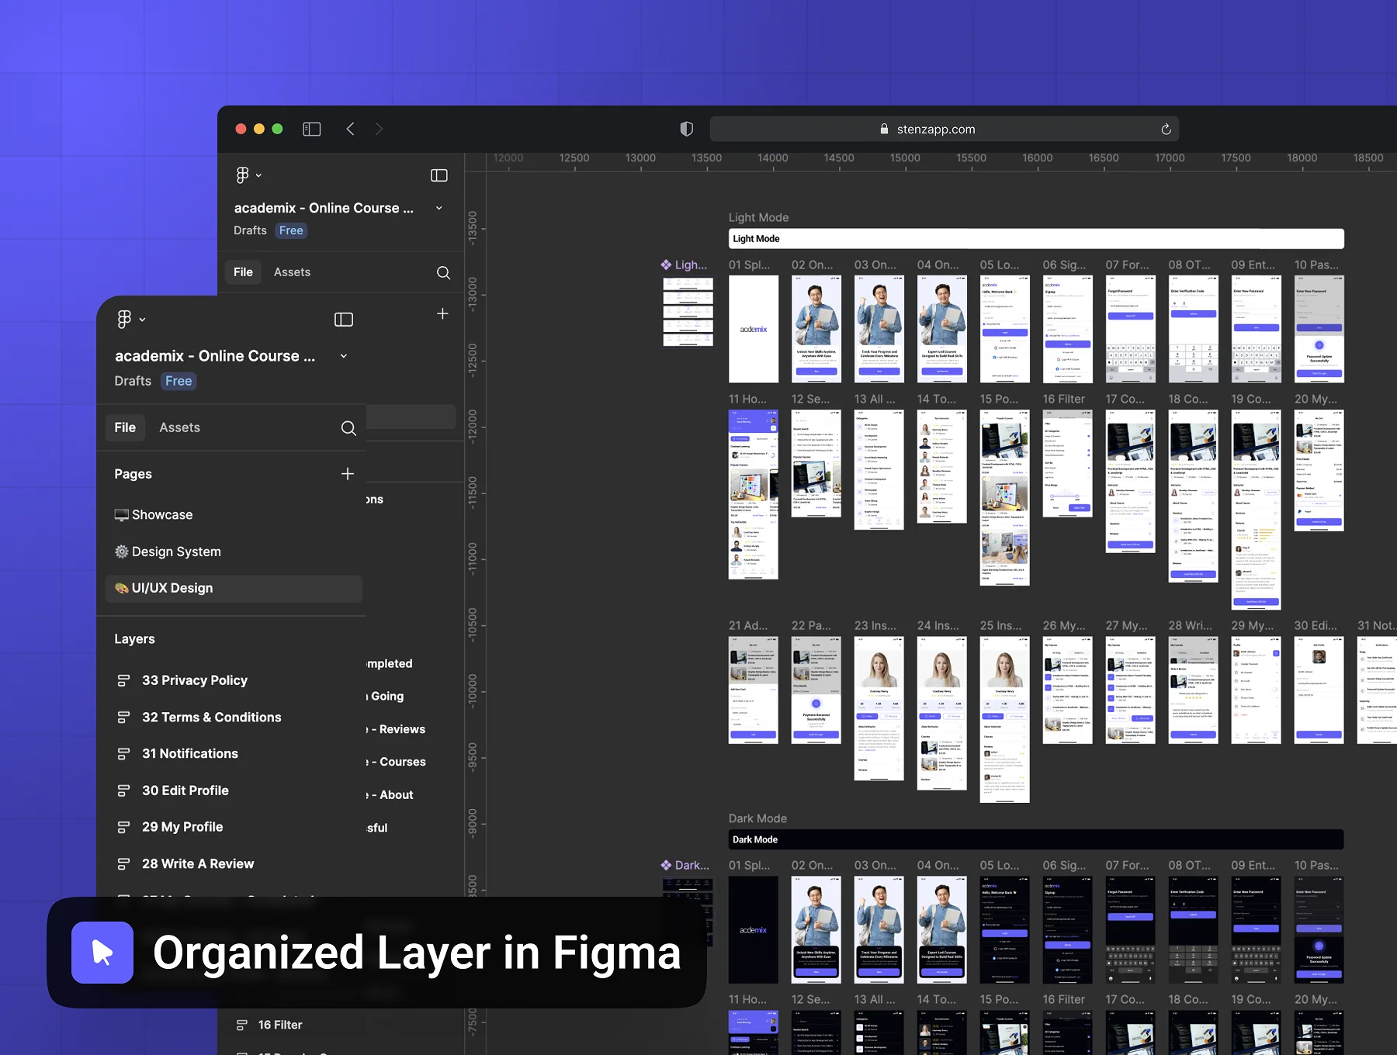Select the 29 My Profile layer
This screenshot has height=1055, width=1397.
pyautogui.click(x=182, y=827)
